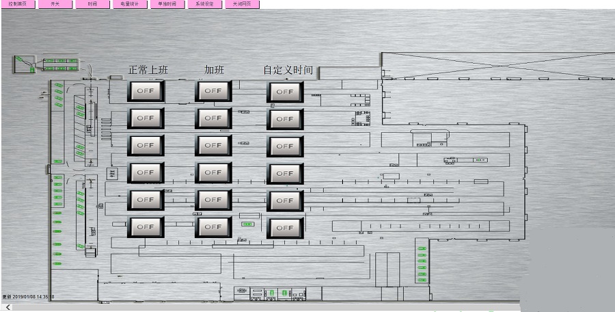The height and width of the screenshot is (312, 615).
Task: Enable the fourth 自定义时间 switch
Action: [x=285, y=173]
